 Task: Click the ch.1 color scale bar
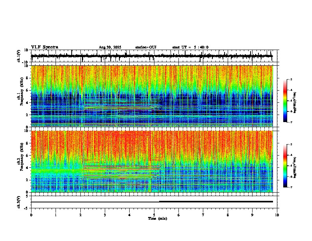coord(285,101)
